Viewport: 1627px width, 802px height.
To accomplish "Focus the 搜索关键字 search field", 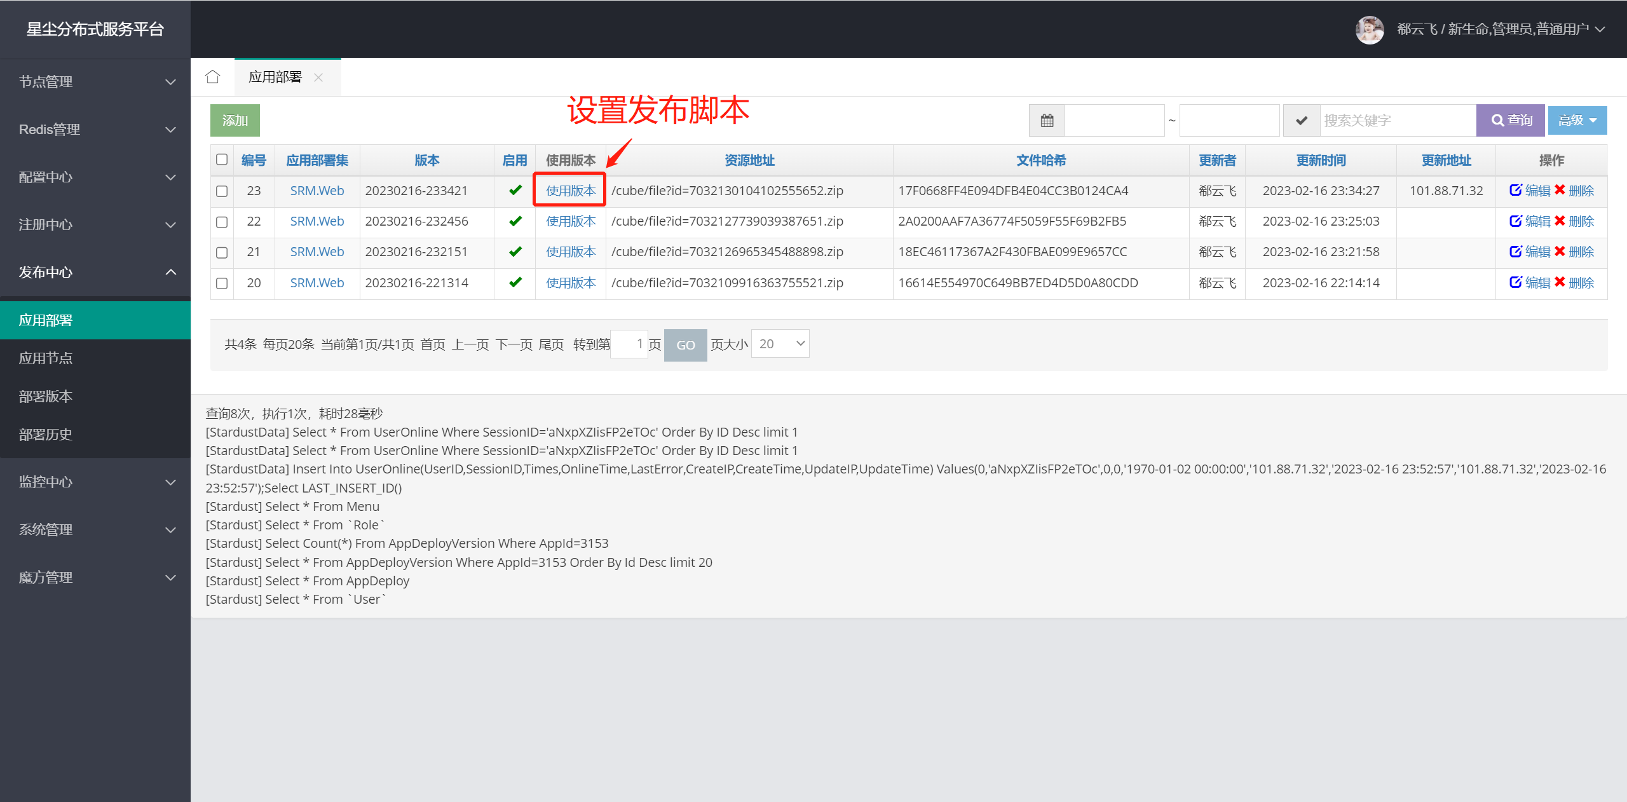I will pos(1398,120).
